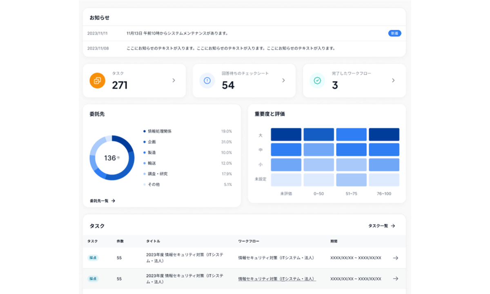This screenshot has width=490, height=294.
Task: Select the darkest blue cell in the 大 row
Action: [x=286, y=134]
